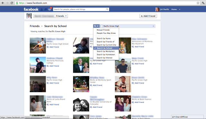Reload the page with refresh icon

12,3
